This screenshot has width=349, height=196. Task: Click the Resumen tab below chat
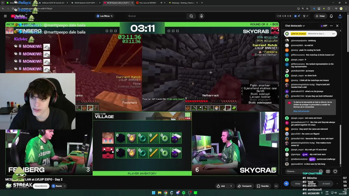point(312,184)
